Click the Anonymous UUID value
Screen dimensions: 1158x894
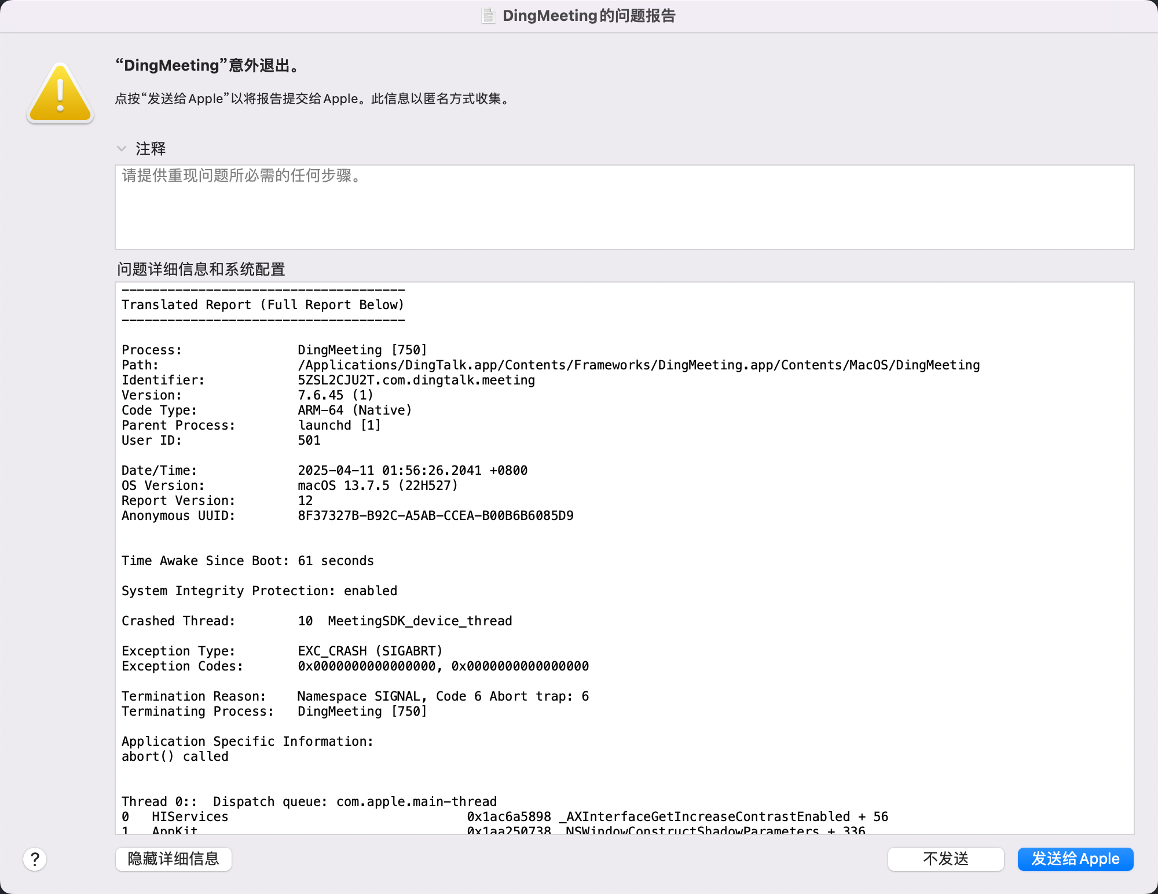tap(435, 516)
